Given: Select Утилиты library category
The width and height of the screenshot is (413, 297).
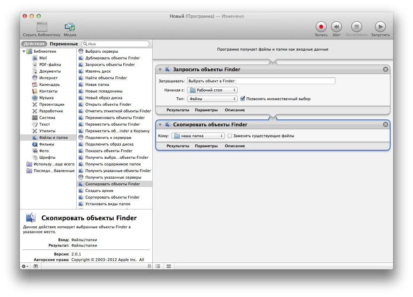Looking at the screenshot, I should [x=47, y=131].
